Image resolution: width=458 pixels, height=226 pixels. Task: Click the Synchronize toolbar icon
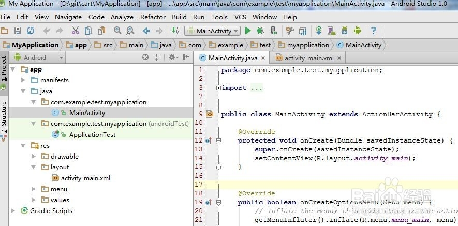(31, 31)
